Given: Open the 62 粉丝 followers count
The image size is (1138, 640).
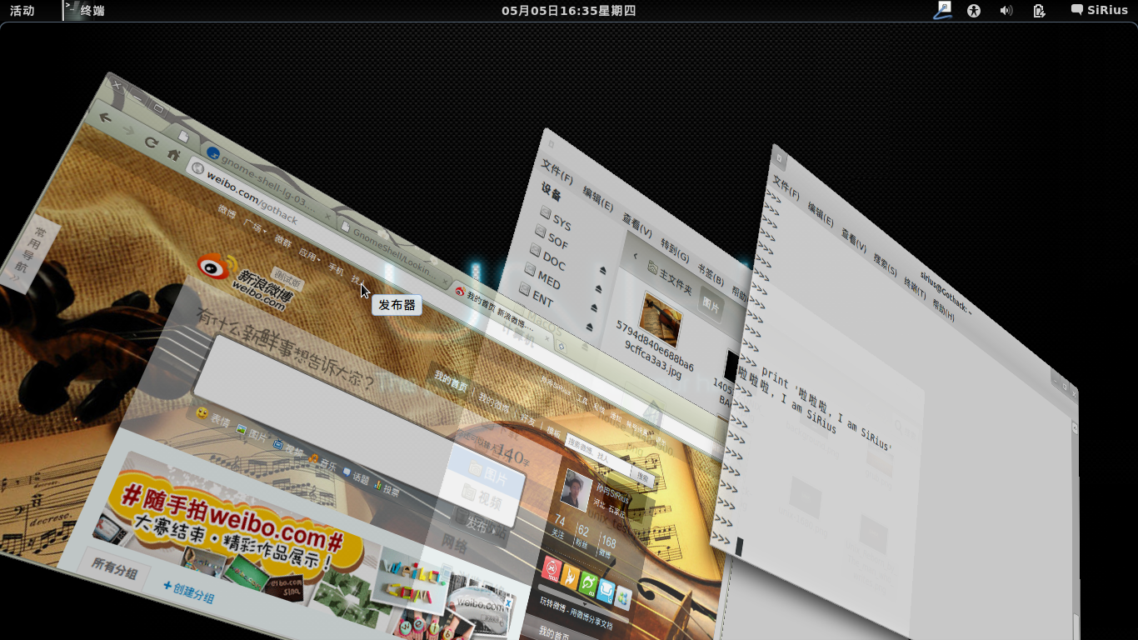Looking at the screenshot, I should (582, 537).
